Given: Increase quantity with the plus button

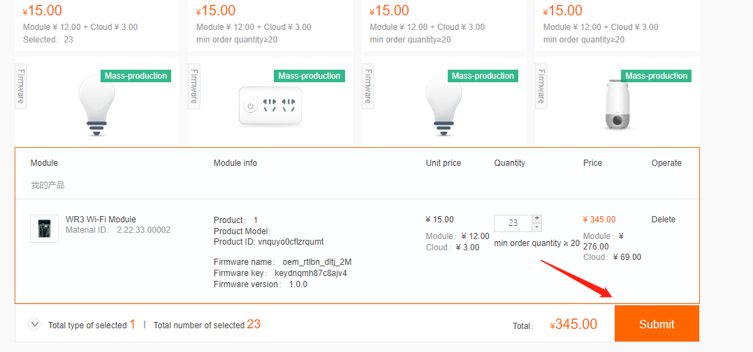Looking at the screenshot, I should pos(536,219).
